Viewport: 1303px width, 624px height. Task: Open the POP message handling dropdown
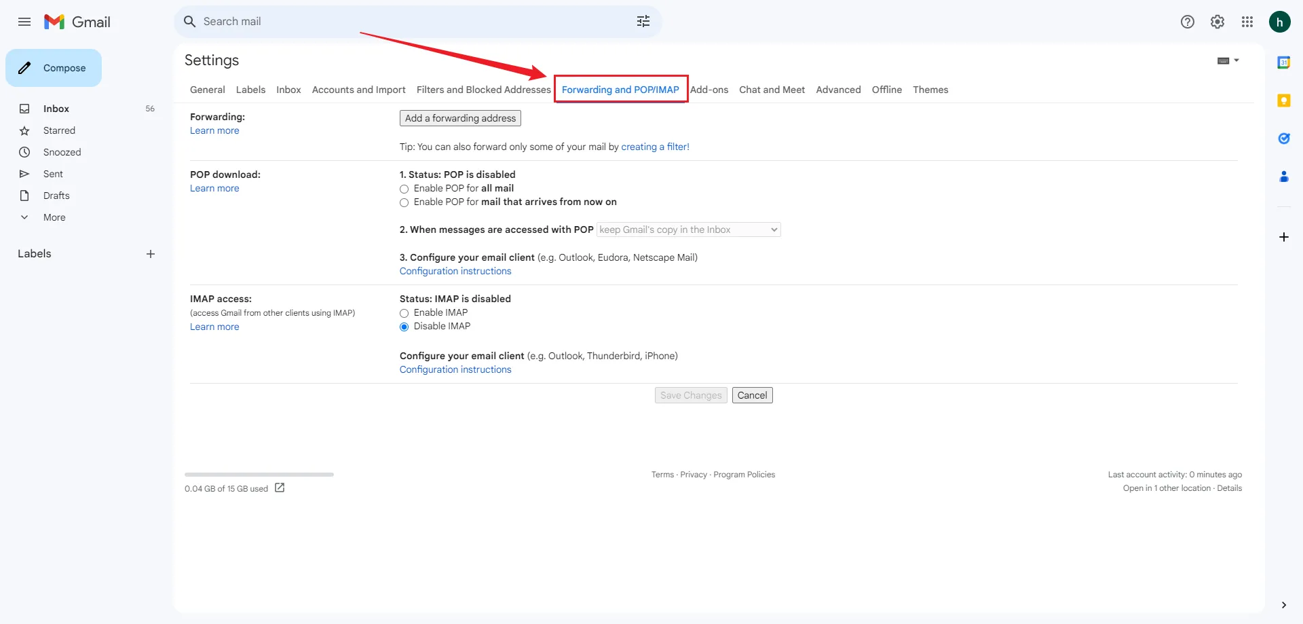click(688, 230)
